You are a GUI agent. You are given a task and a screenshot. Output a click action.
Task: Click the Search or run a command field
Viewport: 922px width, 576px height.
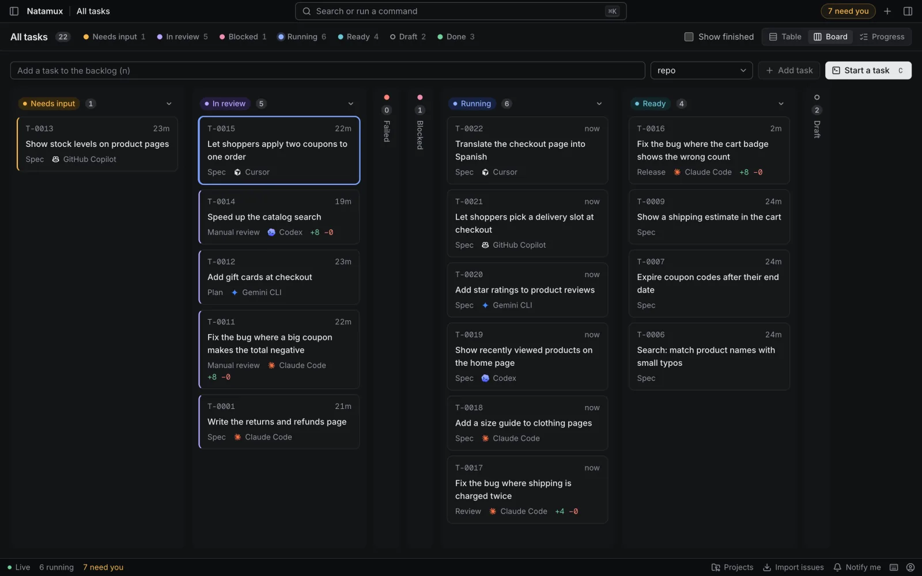tap(460, 11)
